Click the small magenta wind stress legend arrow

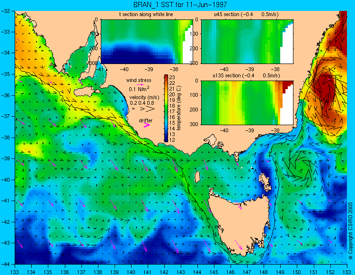click(140, 84)
